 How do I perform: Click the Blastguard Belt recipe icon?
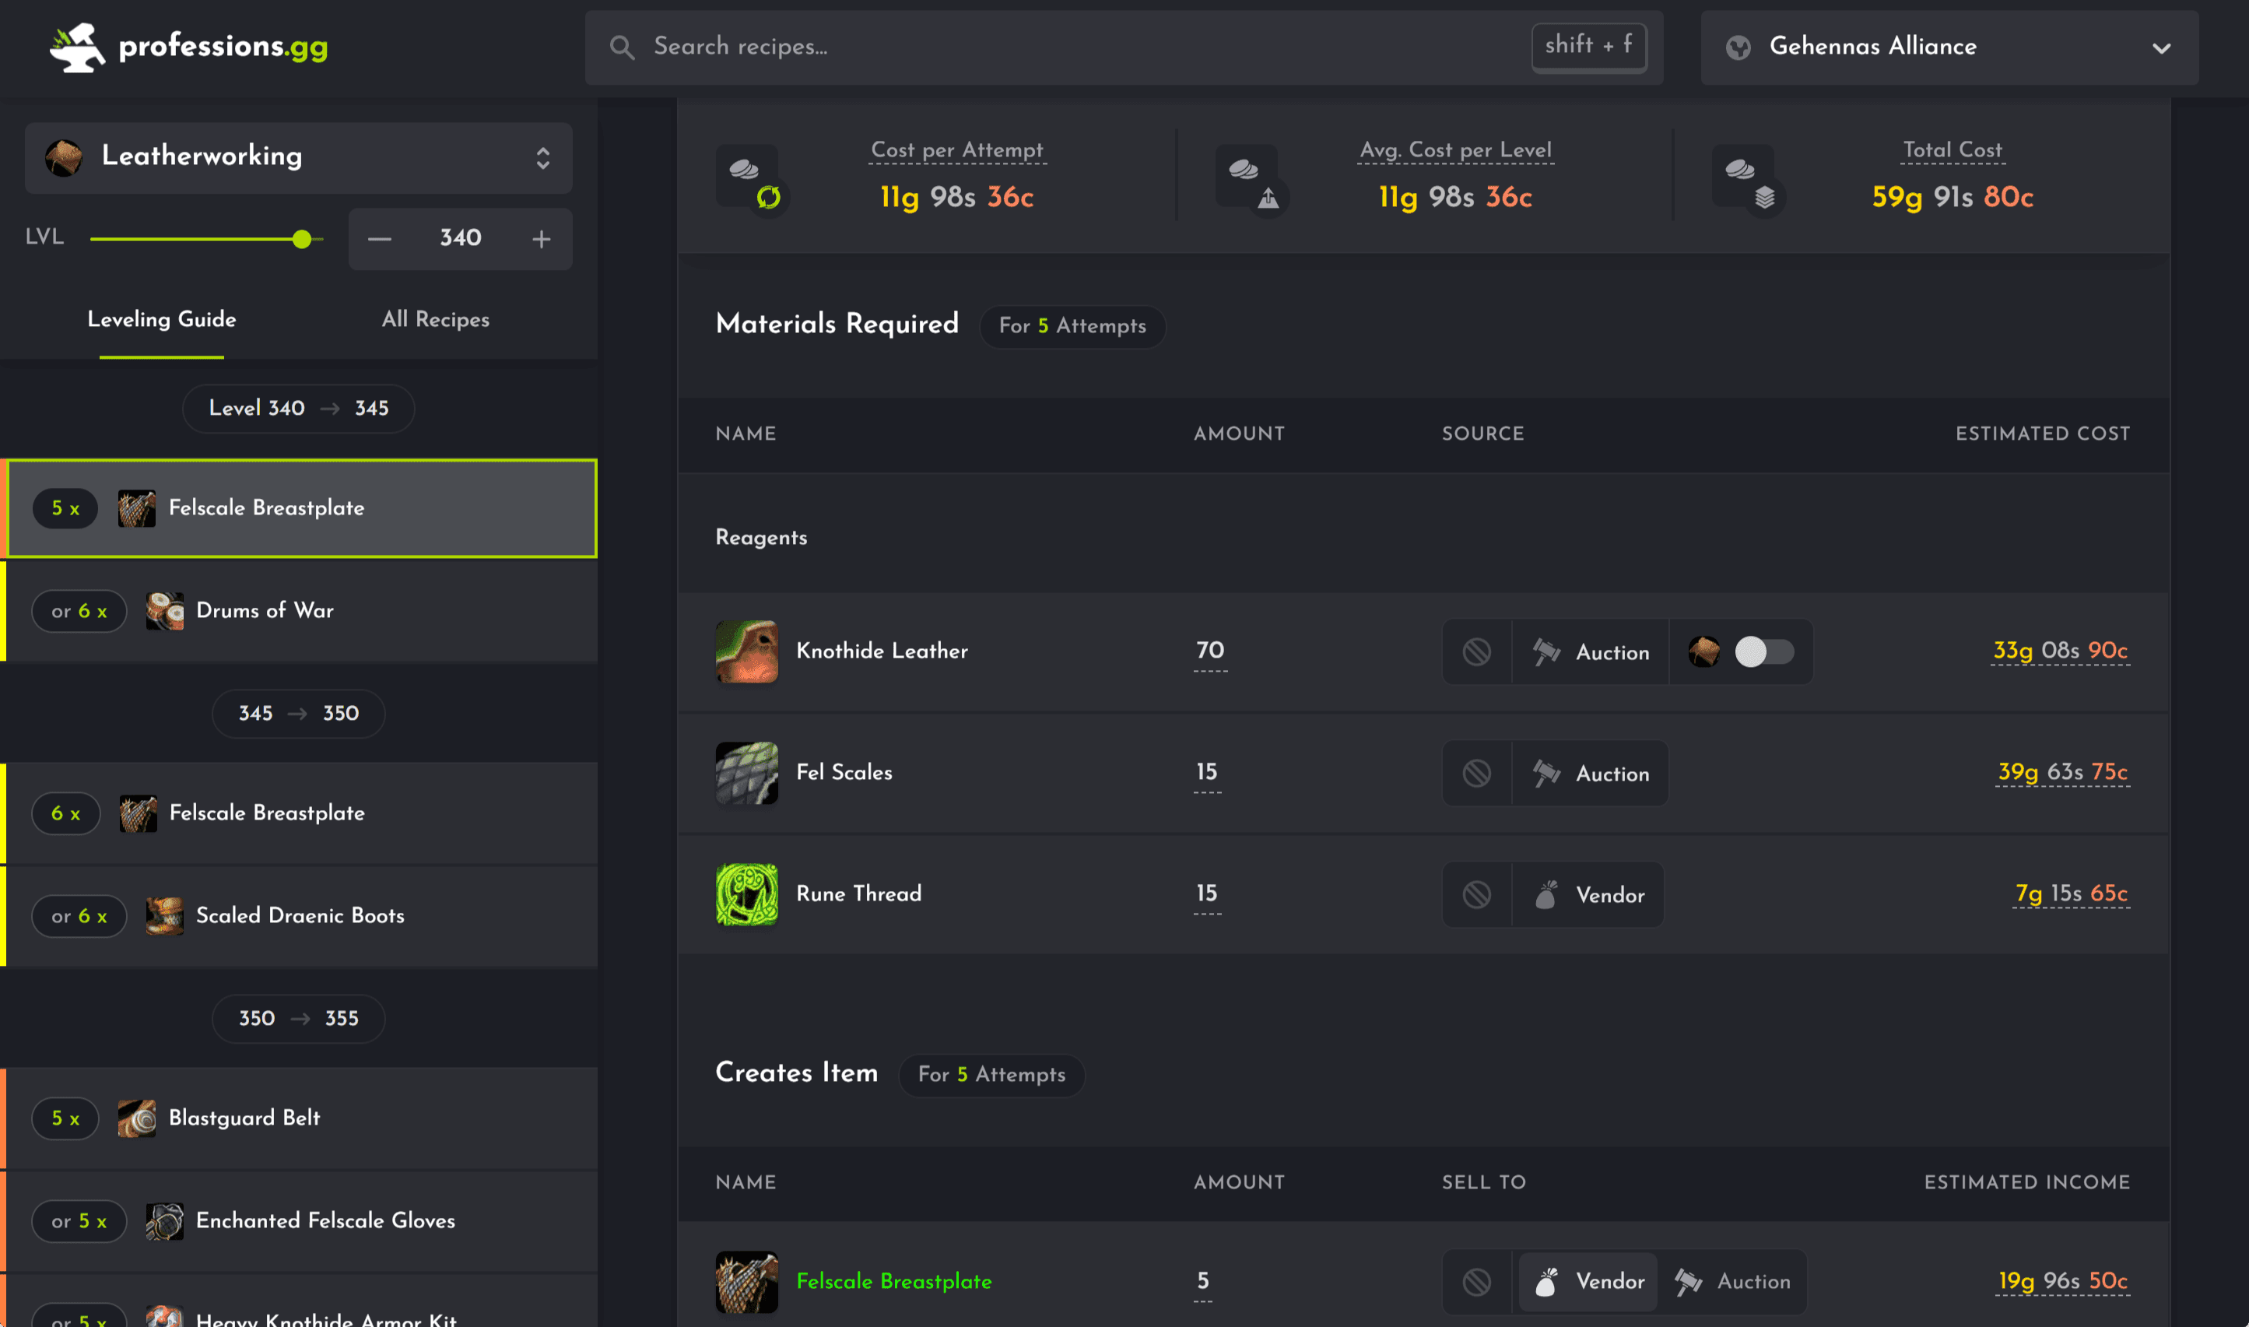(x=137, y=1118)
